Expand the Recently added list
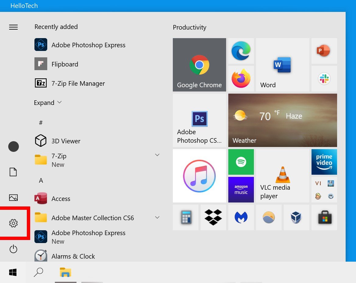Viewport: 356px width, 283px height. 48,103
